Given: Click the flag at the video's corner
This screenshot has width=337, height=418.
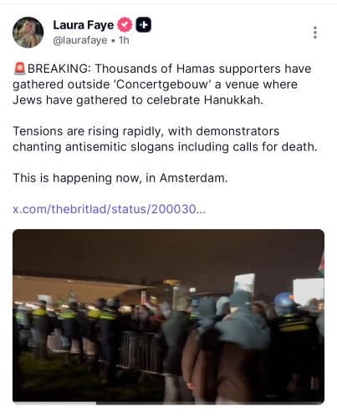Looking at the screenshot, I should (321, 264).
